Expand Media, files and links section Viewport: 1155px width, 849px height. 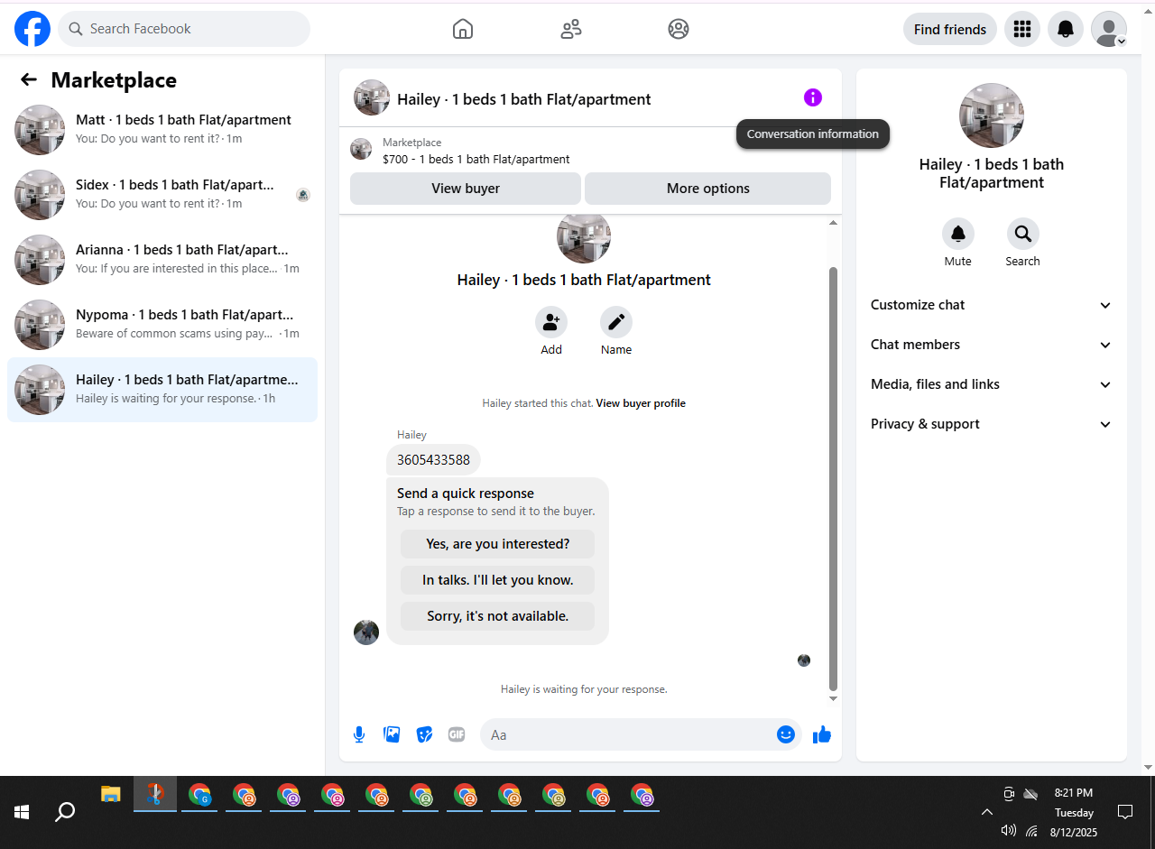tap(992, 384)
